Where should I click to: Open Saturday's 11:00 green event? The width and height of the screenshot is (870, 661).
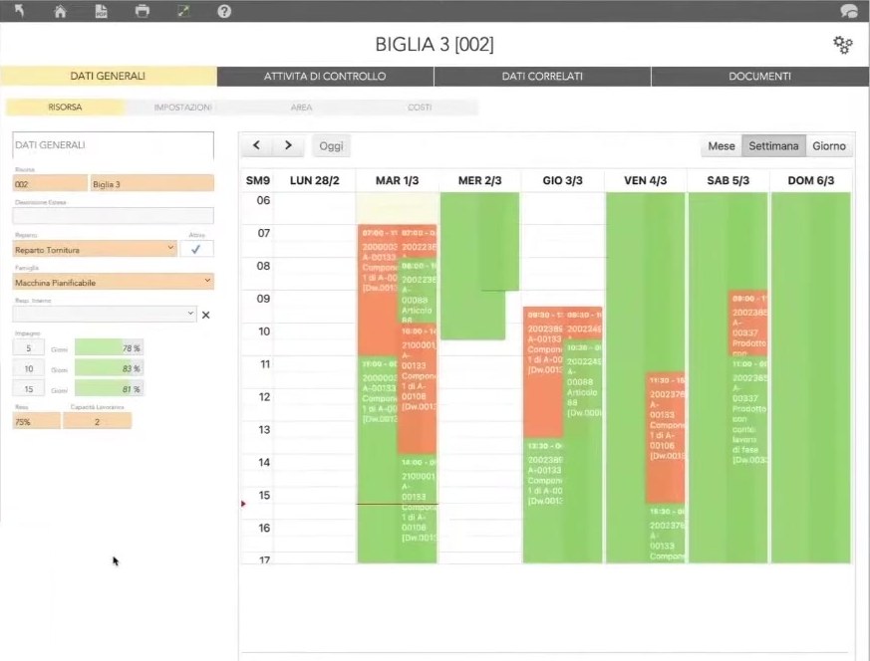[748, 460]
